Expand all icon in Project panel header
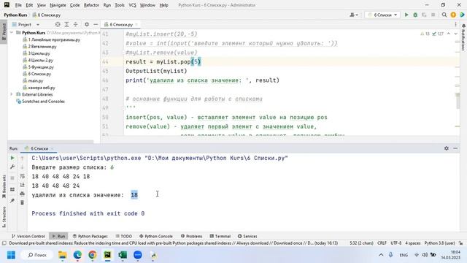The height and width of the screenshot is (263, 467). pyautogui.click(x=66, y=24)
